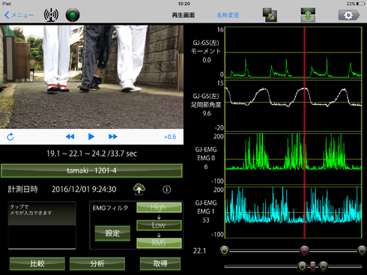367x275 pixels.
Task: Tap the wireless sensor antenna icon
Action: pos(51,15)
